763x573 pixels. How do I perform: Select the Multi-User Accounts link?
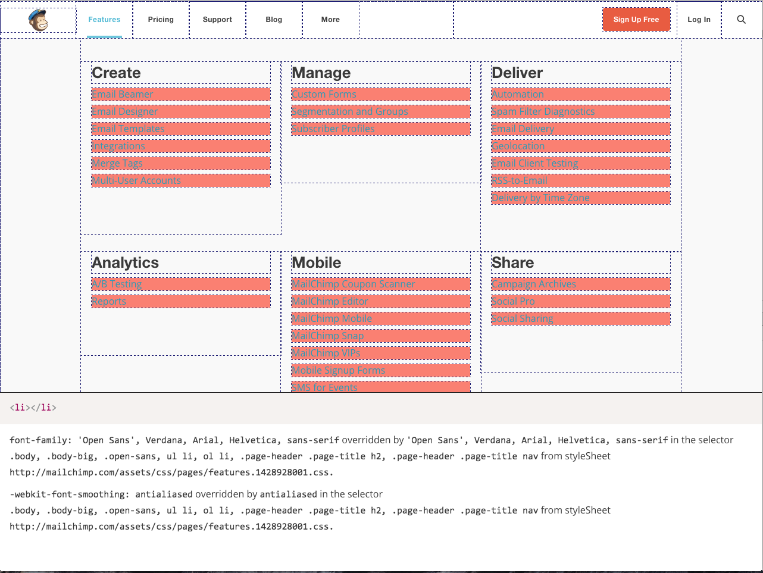[136, 180]
